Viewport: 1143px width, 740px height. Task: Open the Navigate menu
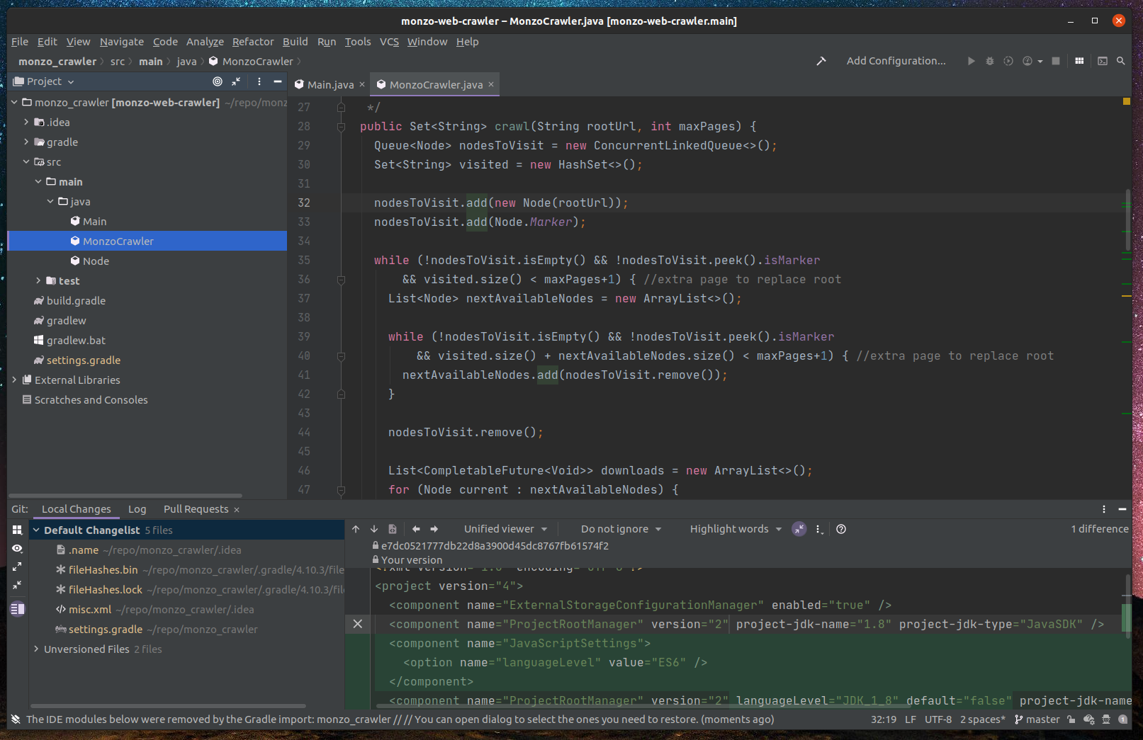tap(122, 42)
